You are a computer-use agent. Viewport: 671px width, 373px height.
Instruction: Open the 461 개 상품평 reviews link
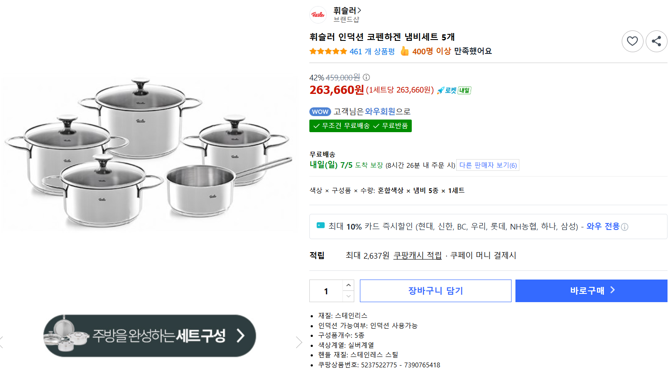tap(372, 51)
